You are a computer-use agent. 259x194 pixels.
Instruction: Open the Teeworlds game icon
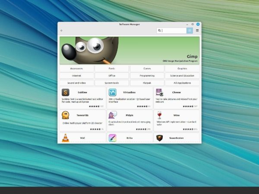[x=65, y=115]
